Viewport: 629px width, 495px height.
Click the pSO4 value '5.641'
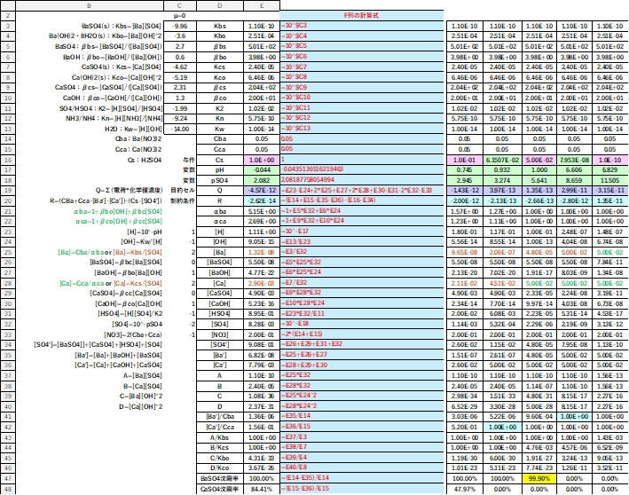(x=539, y=180)
